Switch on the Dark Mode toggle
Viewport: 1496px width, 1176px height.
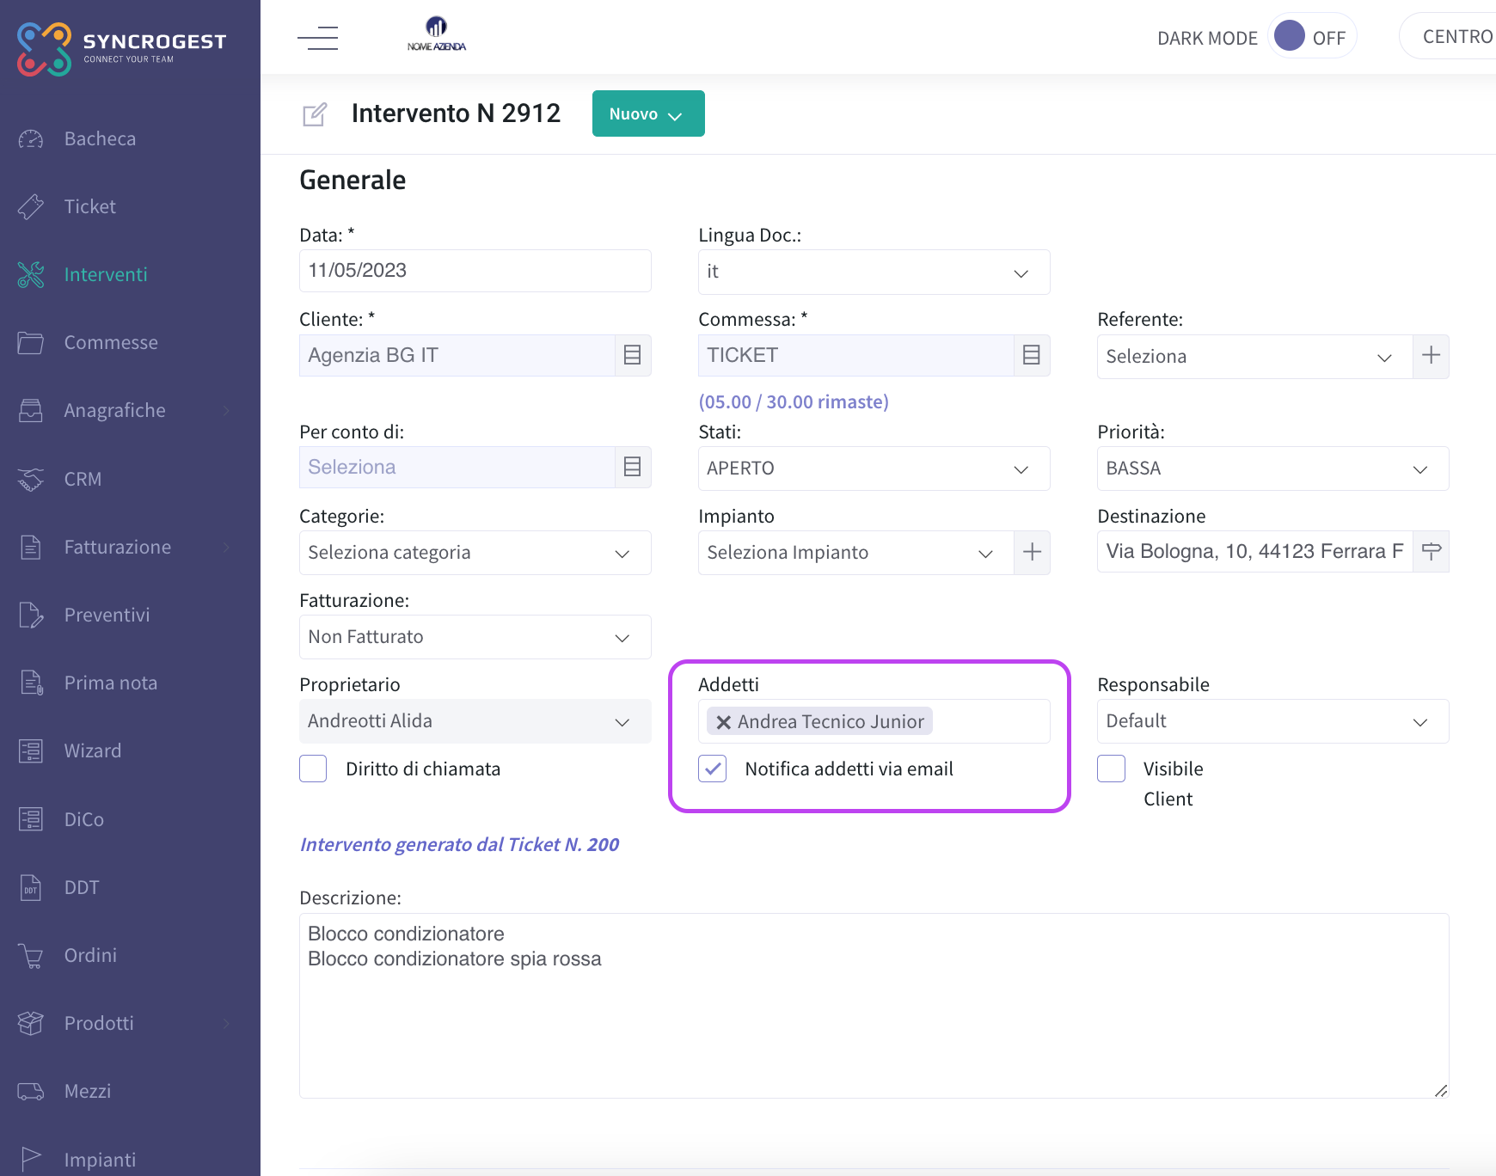1312,36
